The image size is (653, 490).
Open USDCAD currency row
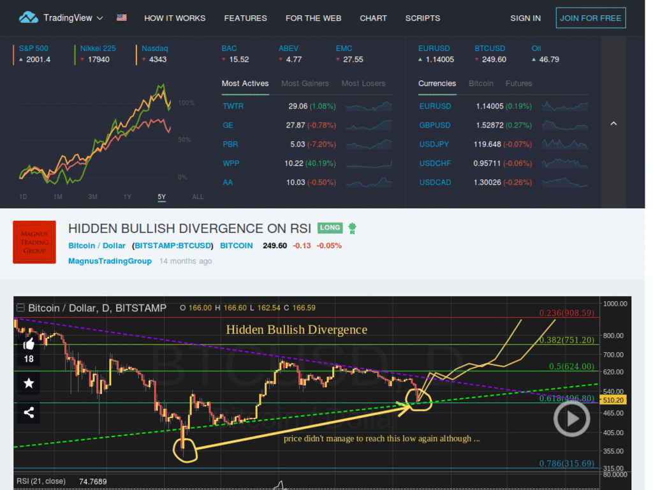point(504,182)
